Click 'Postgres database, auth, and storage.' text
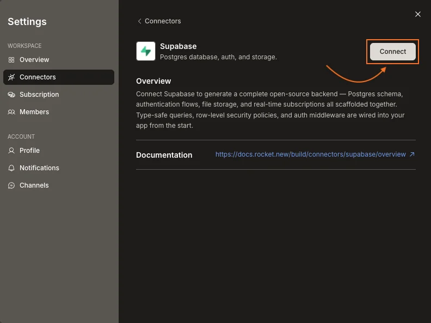The width and height of the screenshot is (431, 323). click(218, 57)
